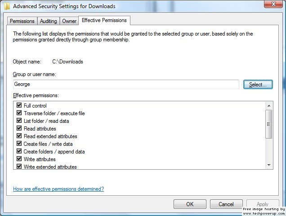This screenshot has width=286, height=216.
Task: Open 'How are effective permissions determined?' link
Action: click(58, 189)
